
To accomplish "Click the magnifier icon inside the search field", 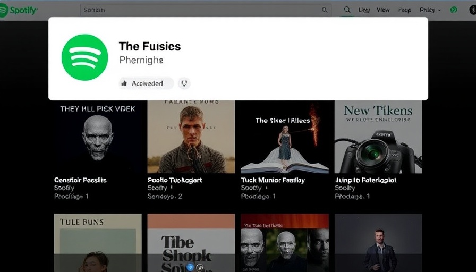I will 325,10.
